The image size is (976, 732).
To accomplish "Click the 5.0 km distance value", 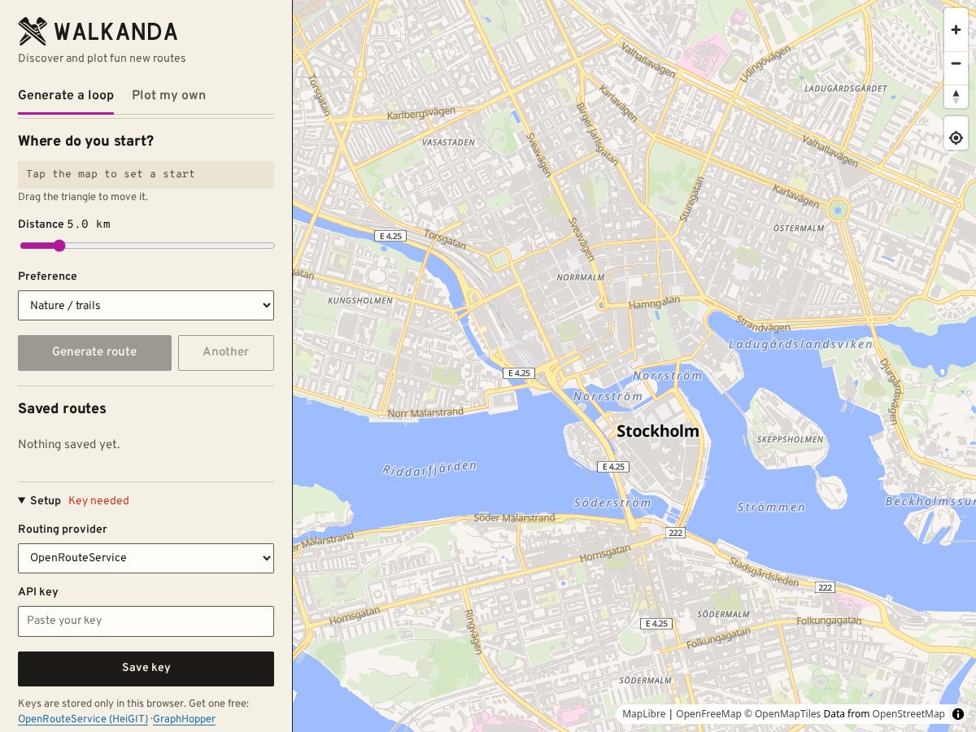I will pyautogui.click(x=89, y=224).
